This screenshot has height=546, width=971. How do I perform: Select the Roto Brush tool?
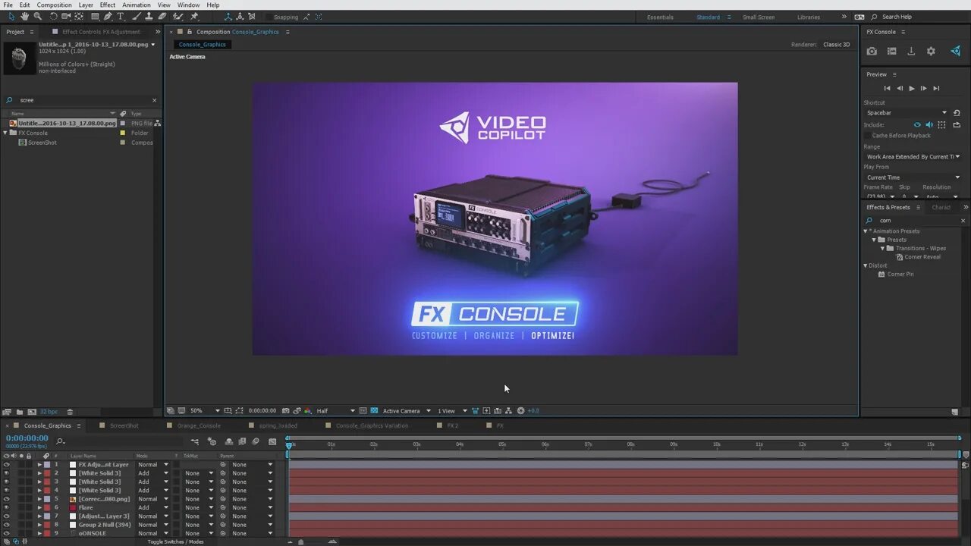[x=178, y=16]
